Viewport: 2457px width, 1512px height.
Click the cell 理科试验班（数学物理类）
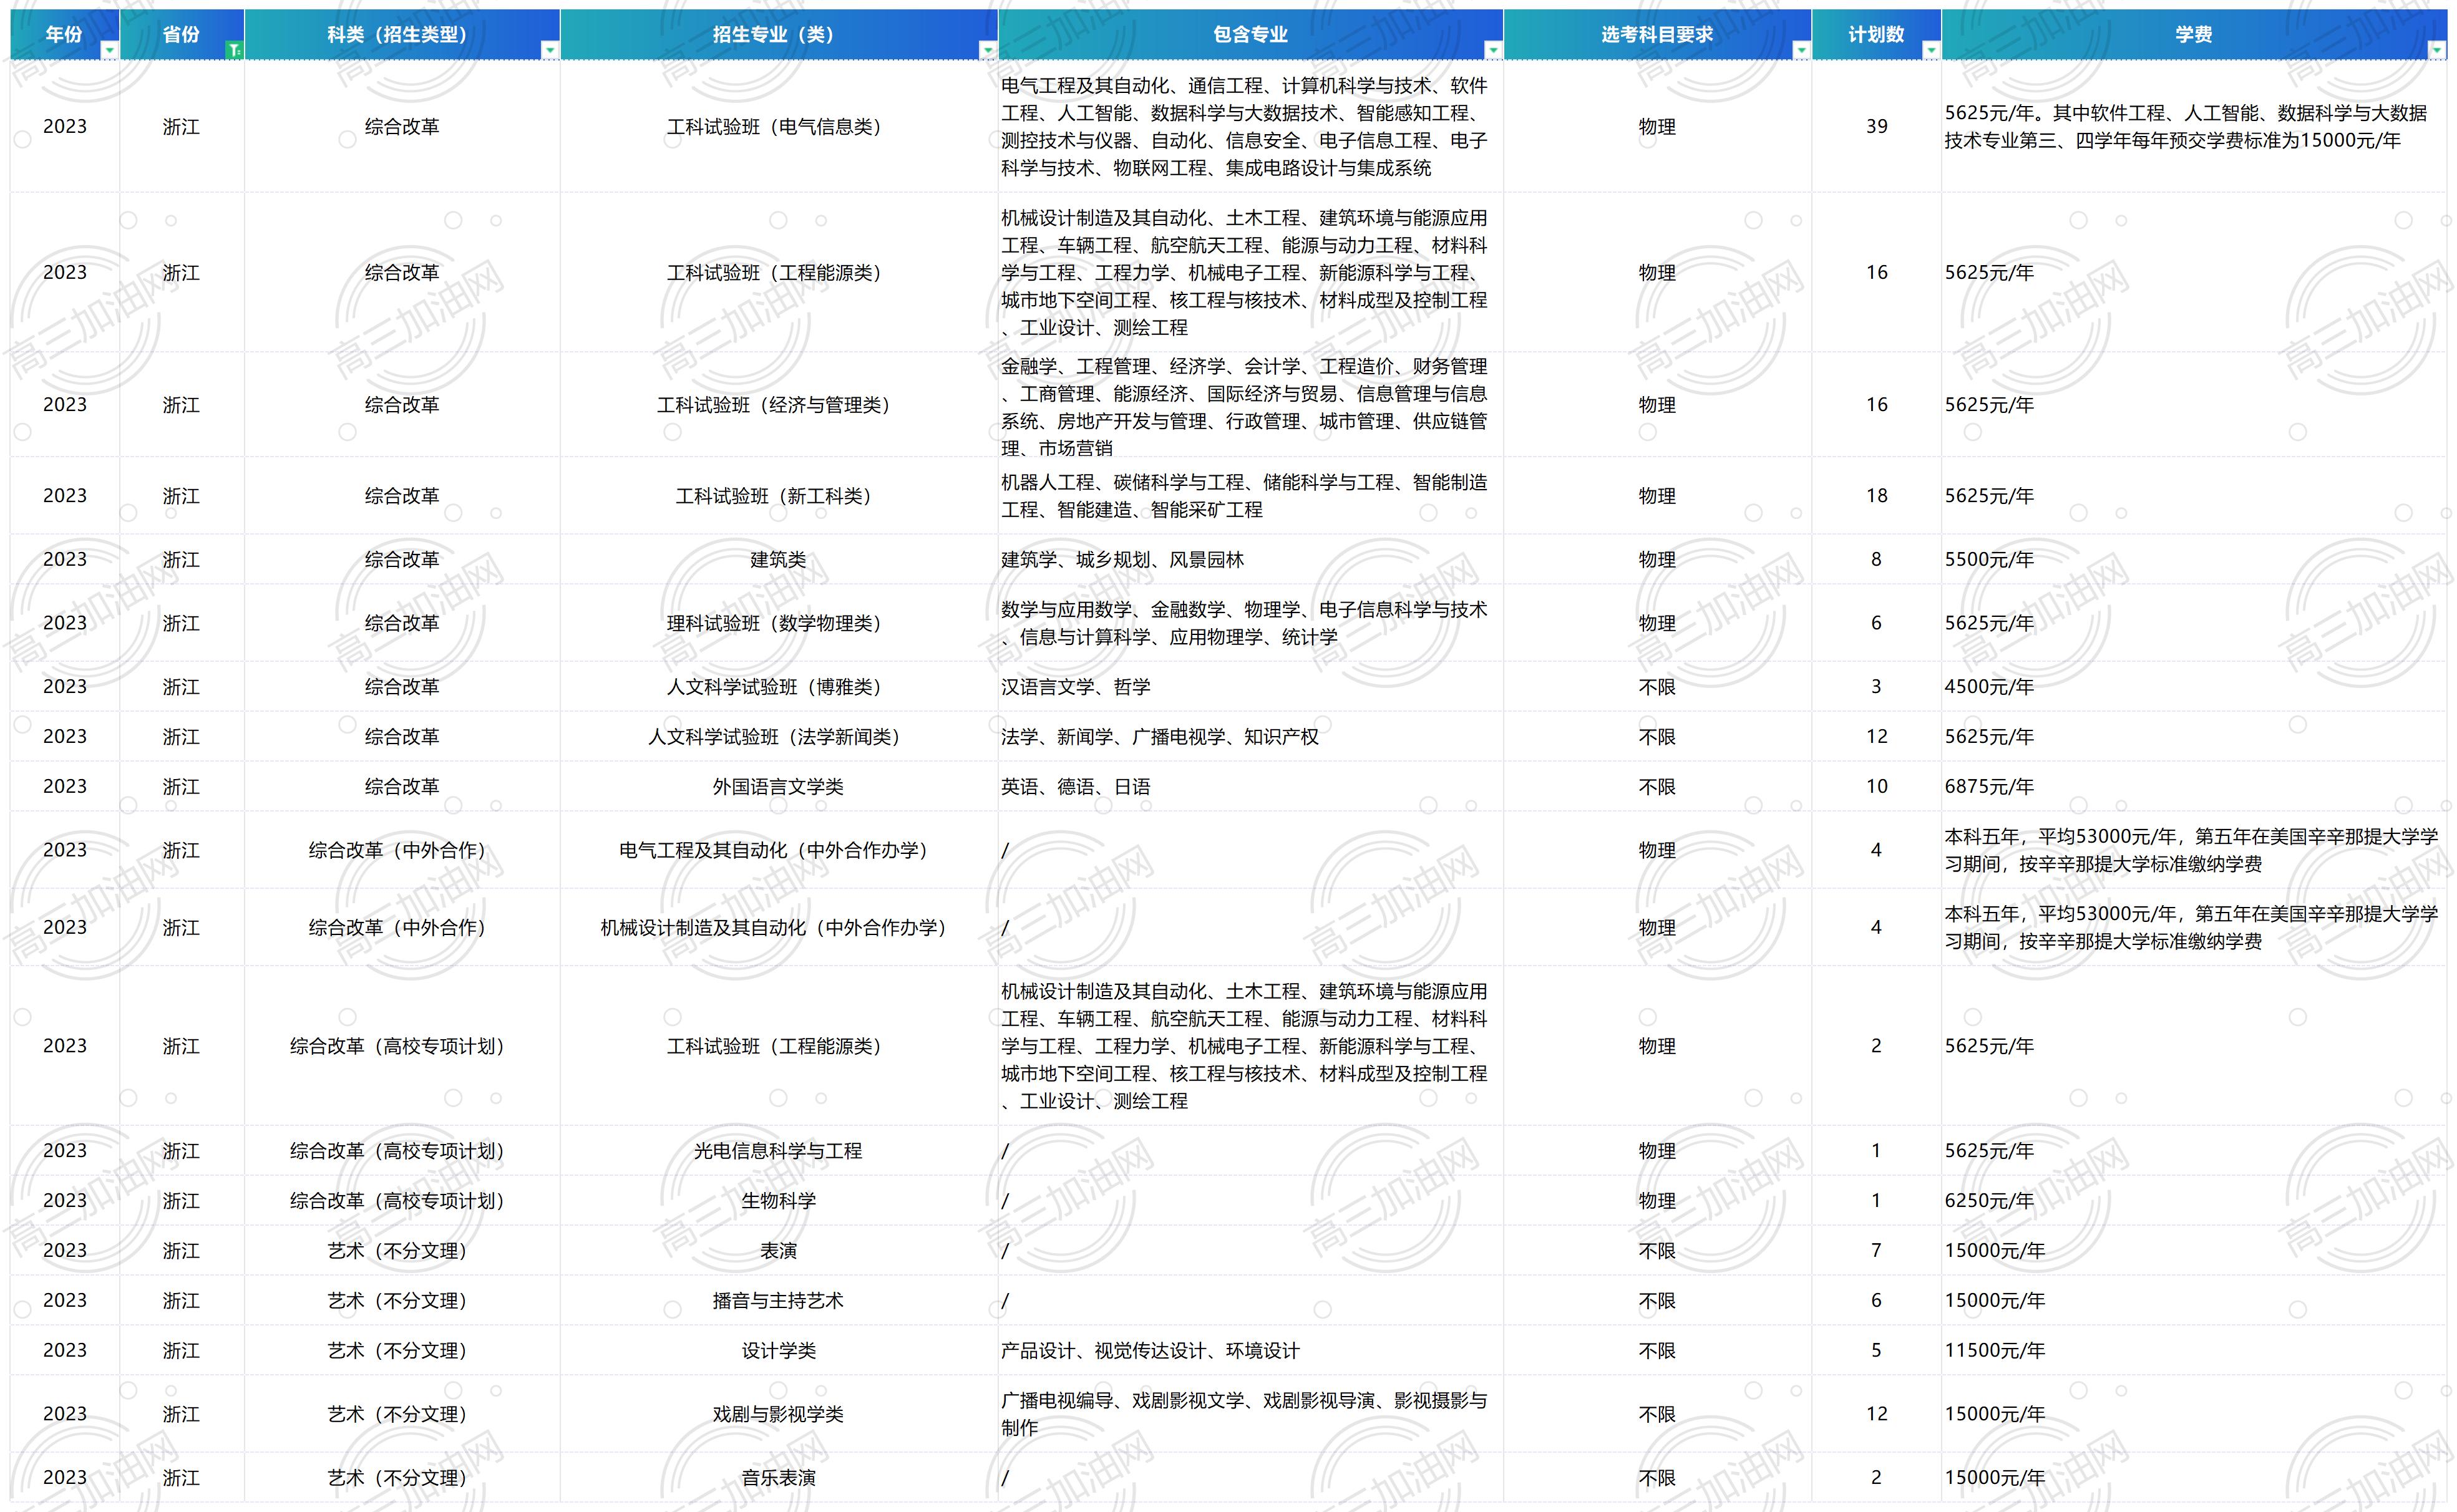pyautogui.click(x=779, y=623)
